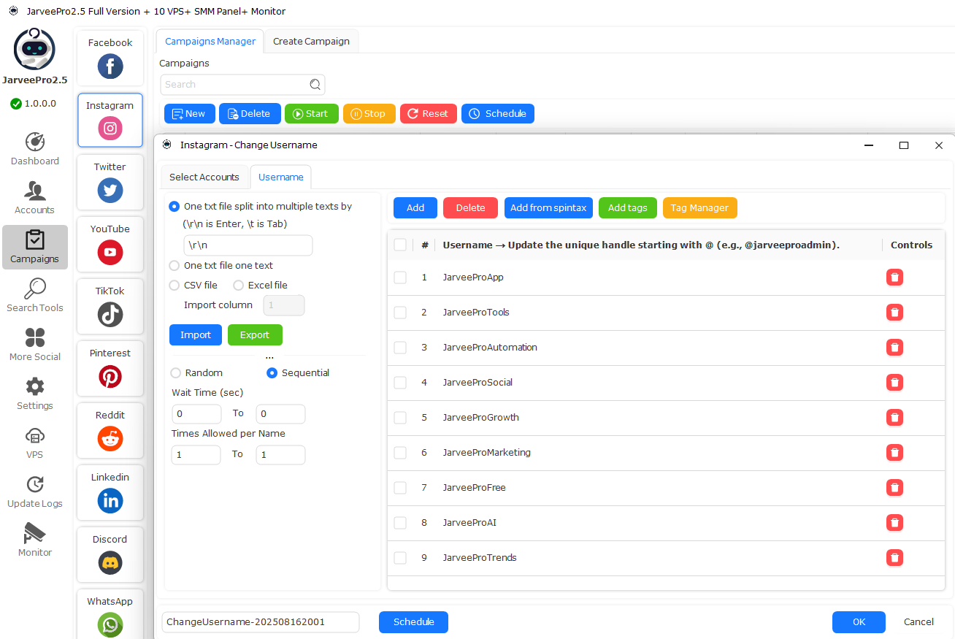
Task: Toggle the select-all checkbox in table header
Action: pos(400,245)
